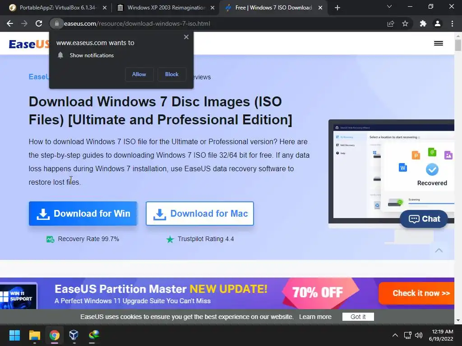Screen dimensions: 462x346
Task: Bookmark this page with the star
Action: pyautogui.click(x=405, y=23)
